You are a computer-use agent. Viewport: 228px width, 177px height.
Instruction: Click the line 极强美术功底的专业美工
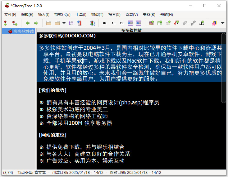[x=74, y=109]
